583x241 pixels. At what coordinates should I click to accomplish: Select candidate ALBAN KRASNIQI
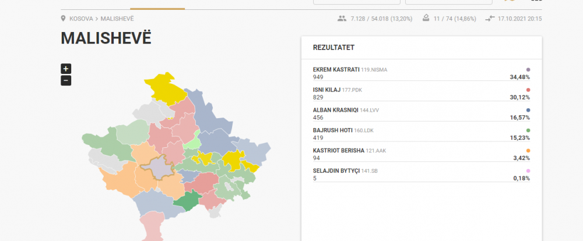[x=335, y=110]
